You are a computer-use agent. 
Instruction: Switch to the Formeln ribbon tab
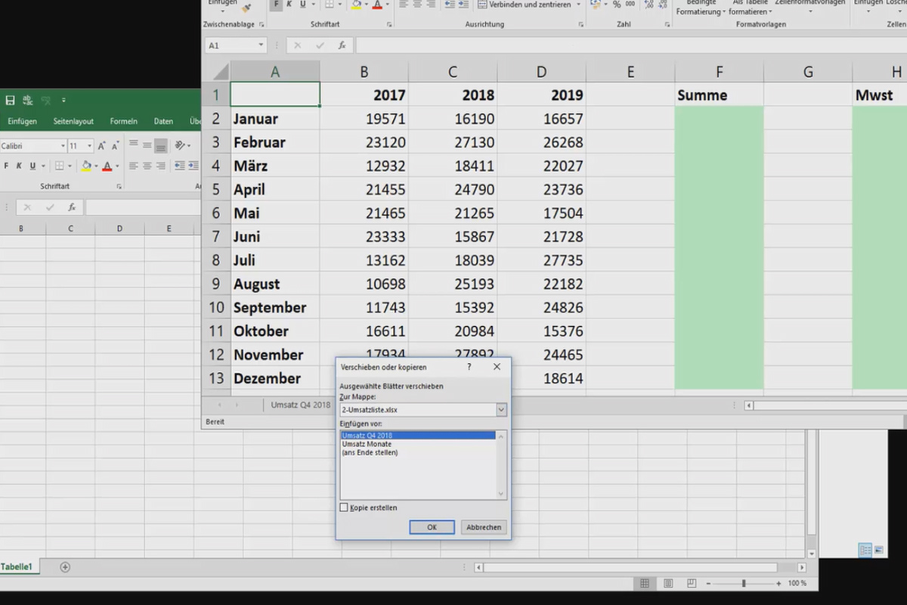123,121
